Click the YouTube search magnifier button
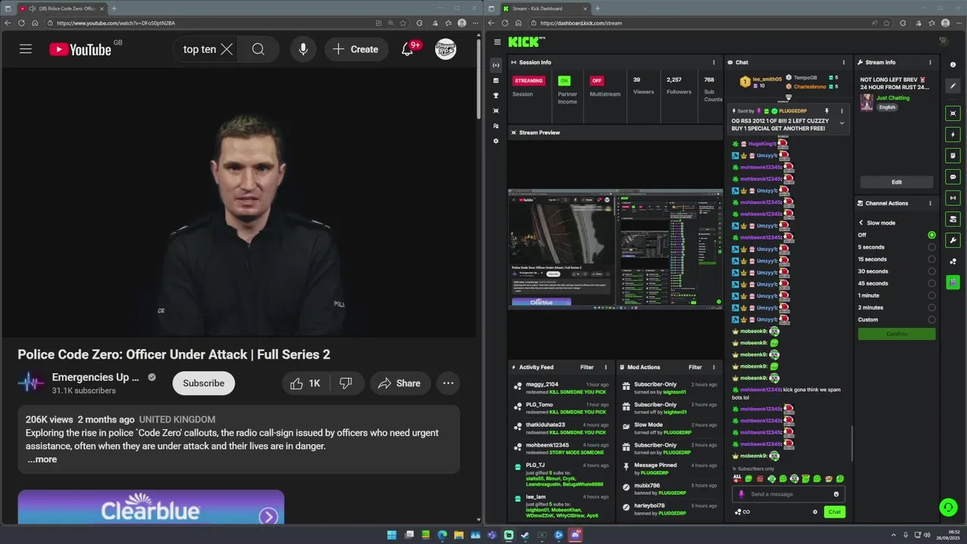 tap(258, 49)
